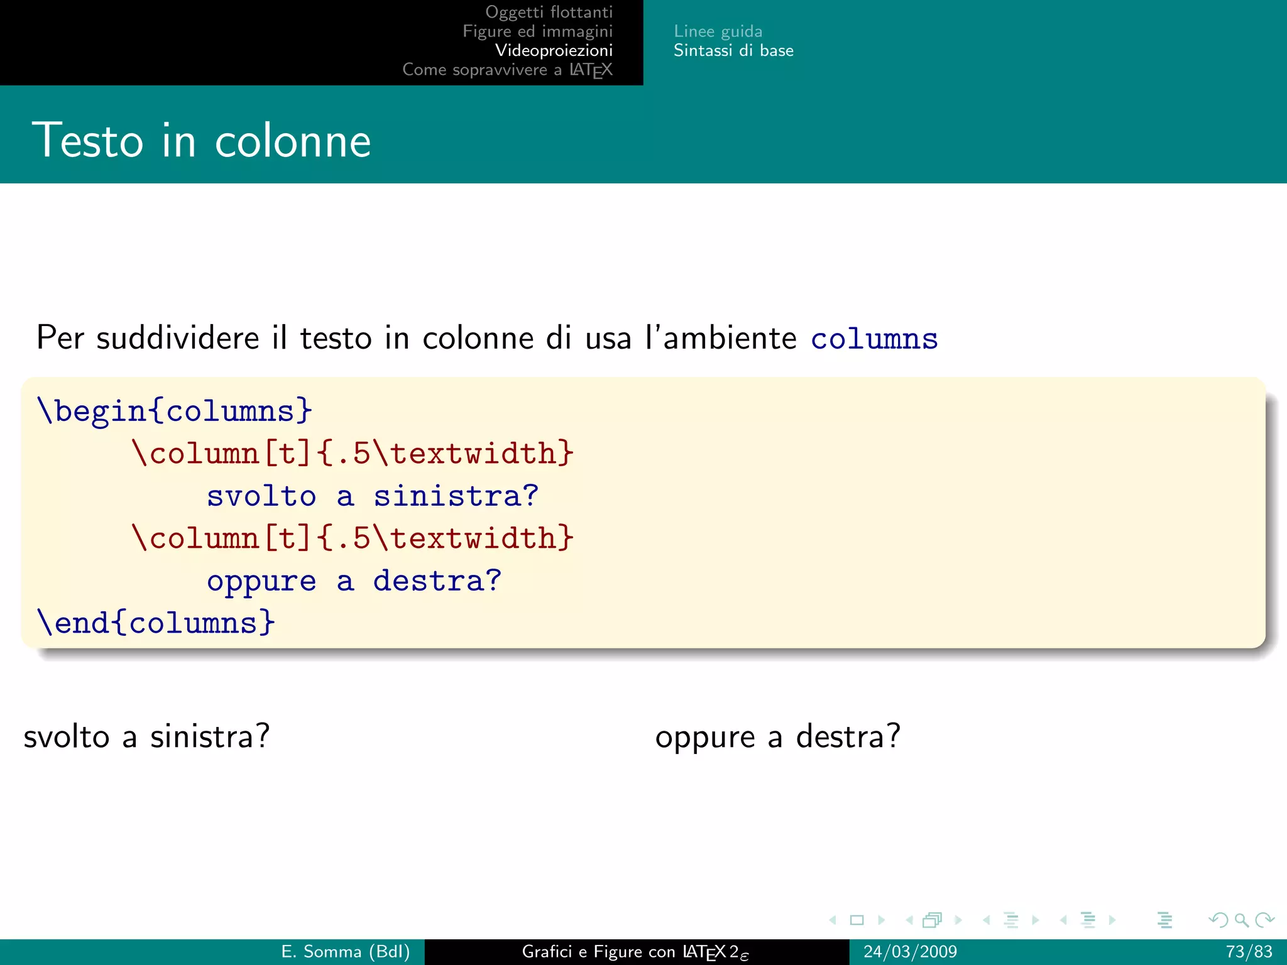Open the Oggetti flottanti section
This screenshot has height=965, width=1287.
click(549, 12)
